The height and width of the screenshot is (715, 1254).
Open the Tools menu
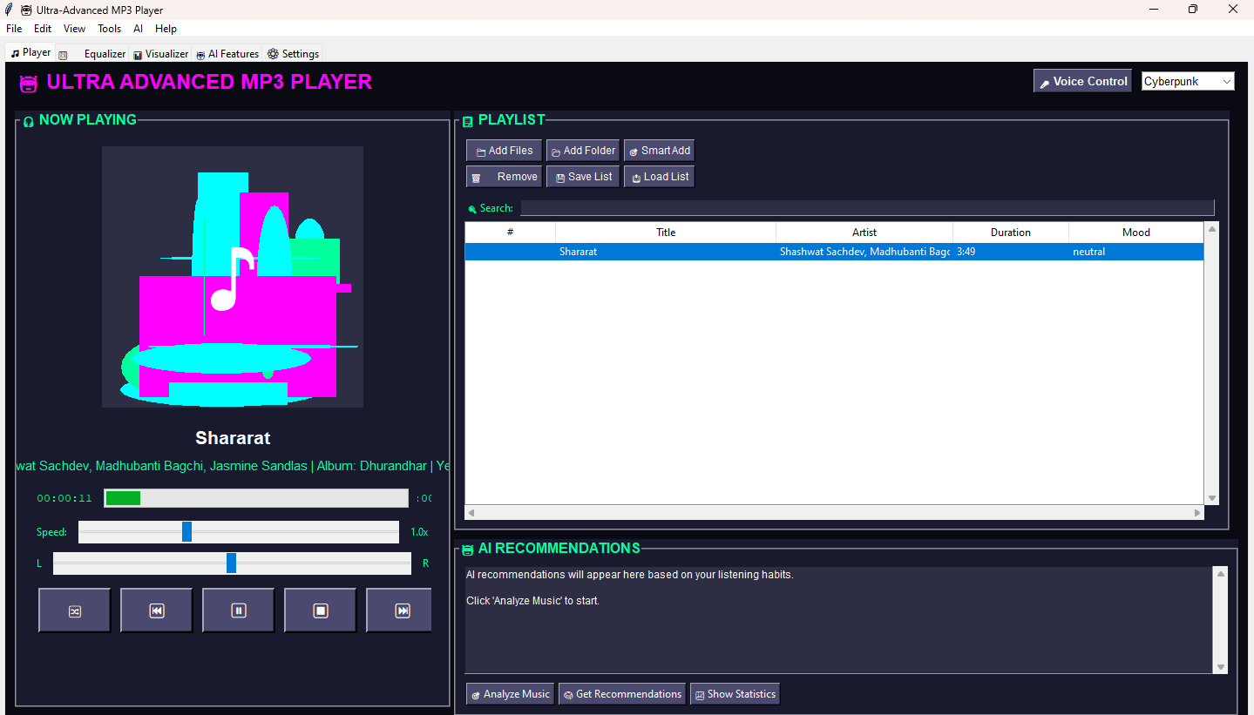109,29
